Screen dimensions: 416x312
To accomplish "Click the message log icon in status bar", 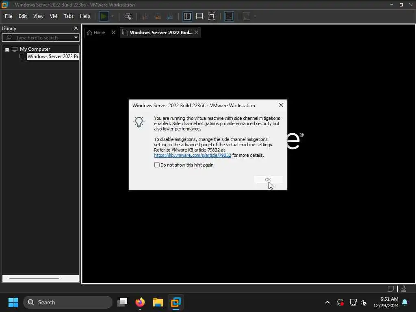I will 390,289.
